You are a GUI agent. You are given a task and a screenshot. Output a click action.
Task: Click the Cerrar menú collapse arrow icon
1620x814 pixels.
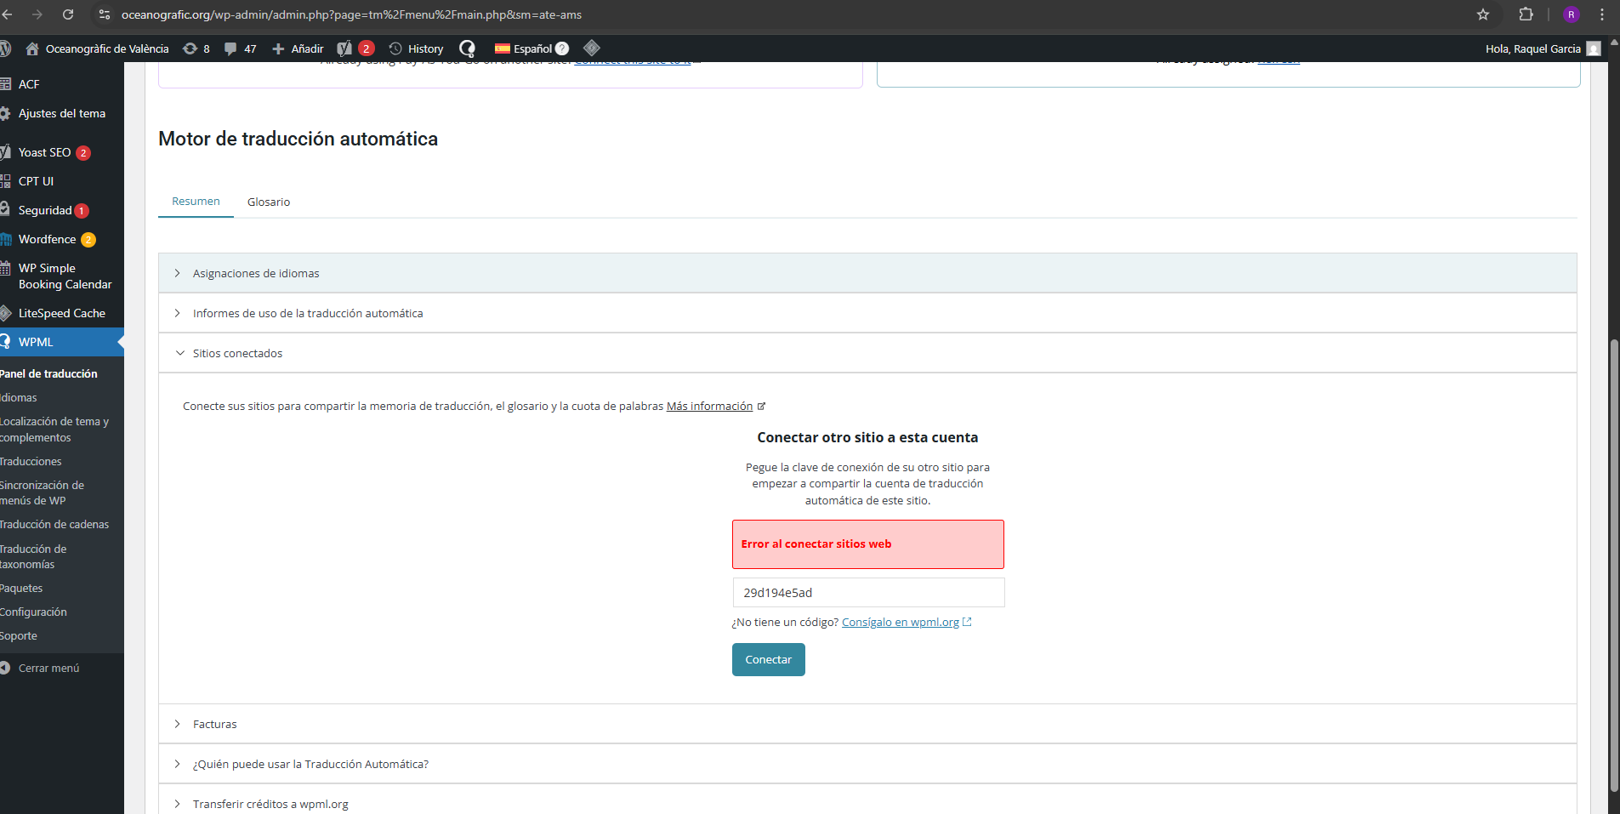pyautogui.click(x=5, y=668)
